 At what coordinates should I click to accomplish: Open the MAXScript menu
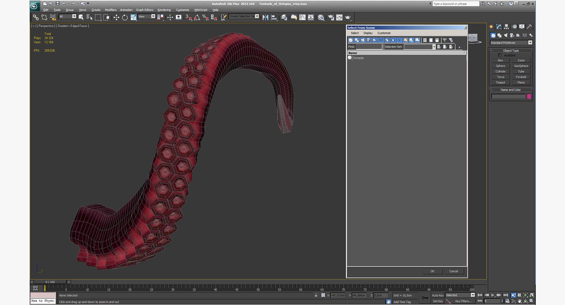tap(201, 10)
